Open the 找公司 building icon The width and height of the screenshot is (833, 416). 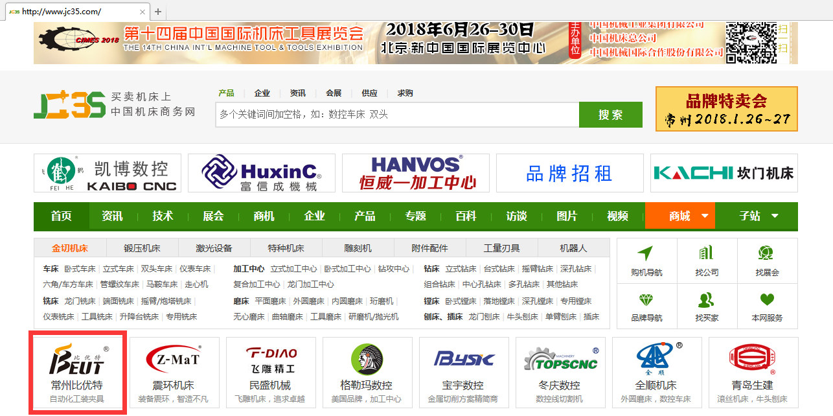tap(706, 253)
